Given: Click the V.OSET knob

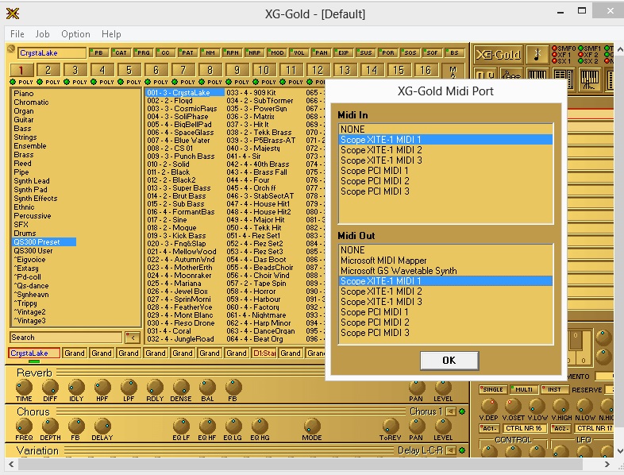Looking at the screenshot, I should pyautogui.click(x=513, y=406).
